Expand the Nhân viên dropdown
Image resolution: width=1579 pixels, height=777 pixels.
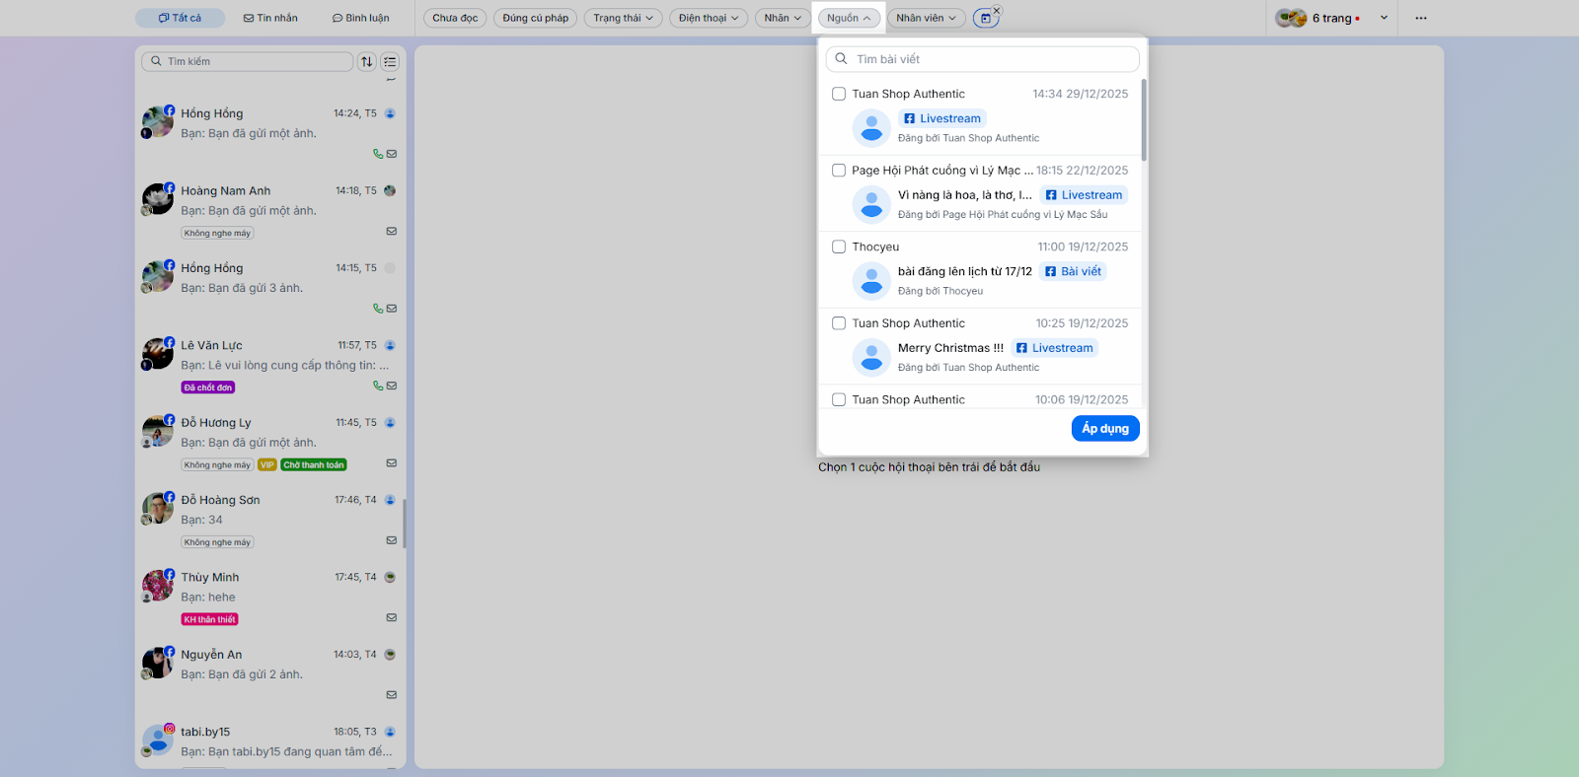(927, 18)
